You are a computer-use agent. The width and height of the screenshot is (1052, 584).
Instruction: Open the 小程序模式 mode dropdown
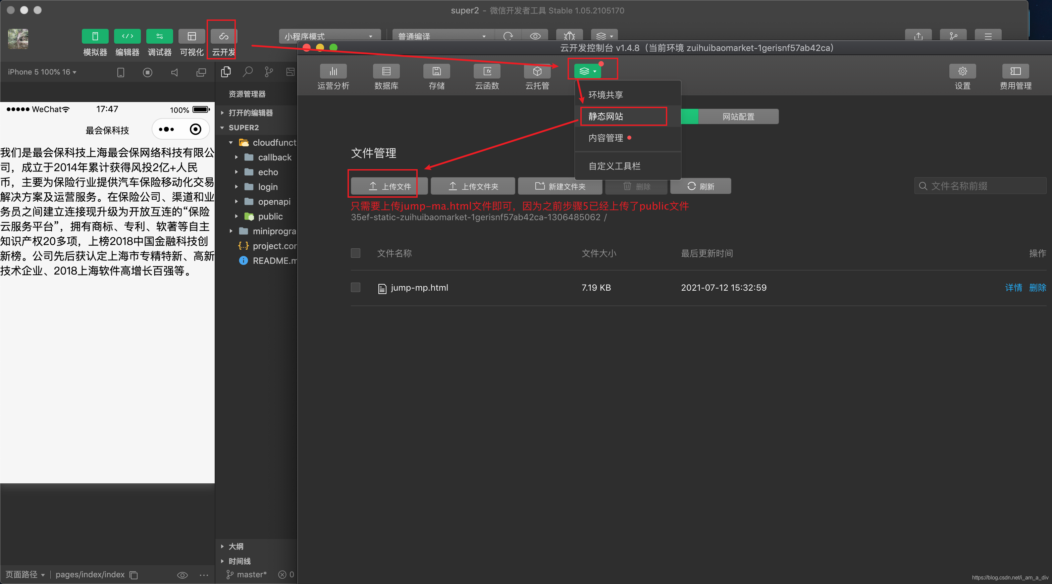[329, 36]
